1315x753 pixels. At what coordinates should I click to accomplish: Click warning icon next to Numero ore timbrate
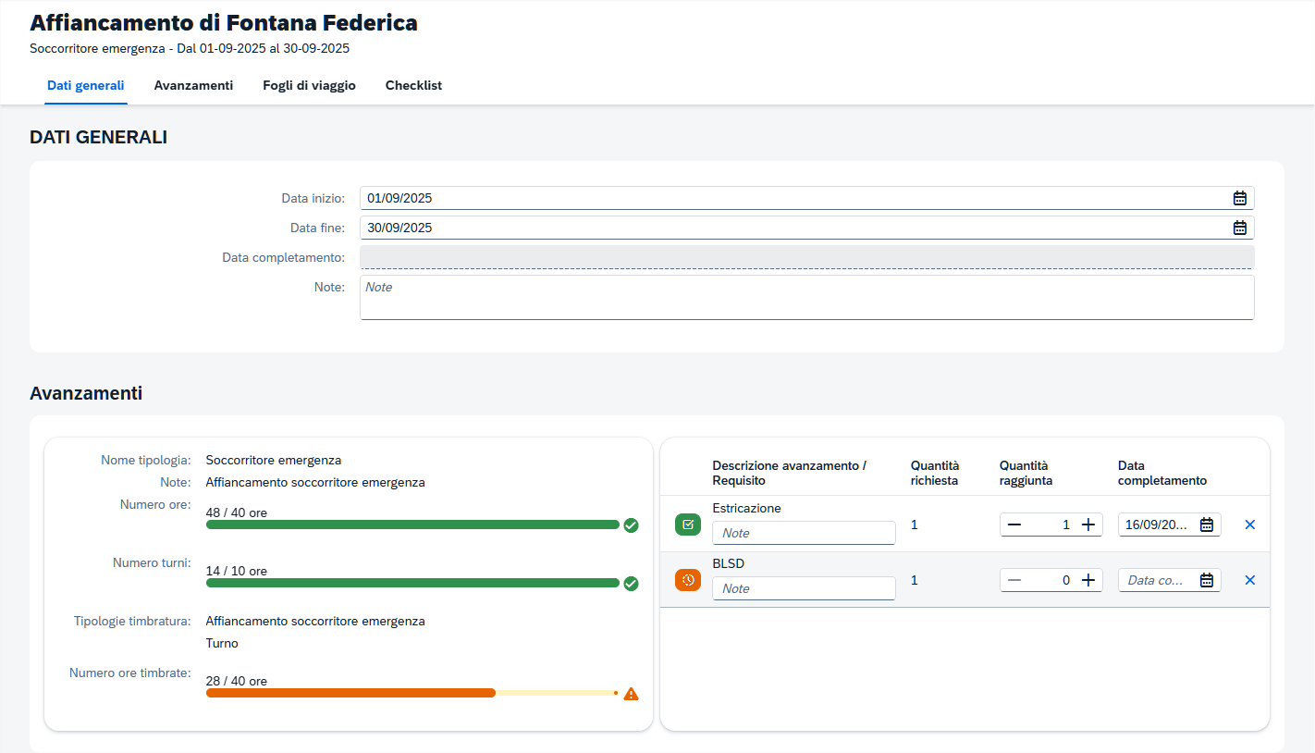click(631, 693)
